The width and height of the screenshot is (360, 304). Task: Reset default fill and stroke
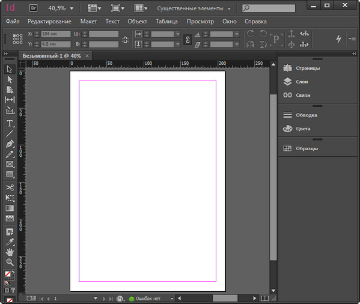(x=7, y=282)
